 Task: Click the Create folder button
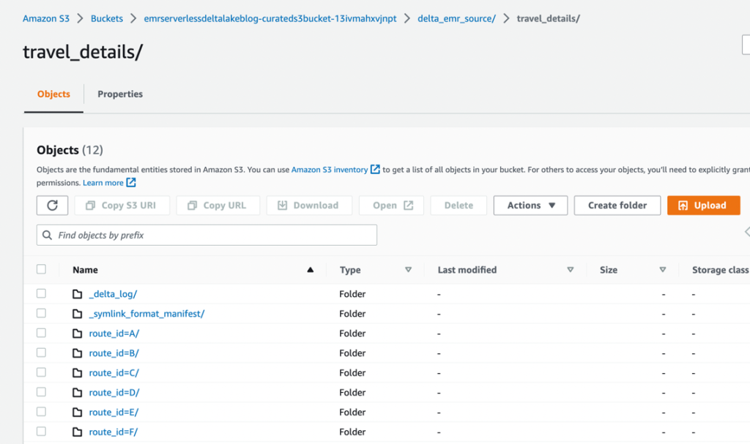(x=617, y=205)
